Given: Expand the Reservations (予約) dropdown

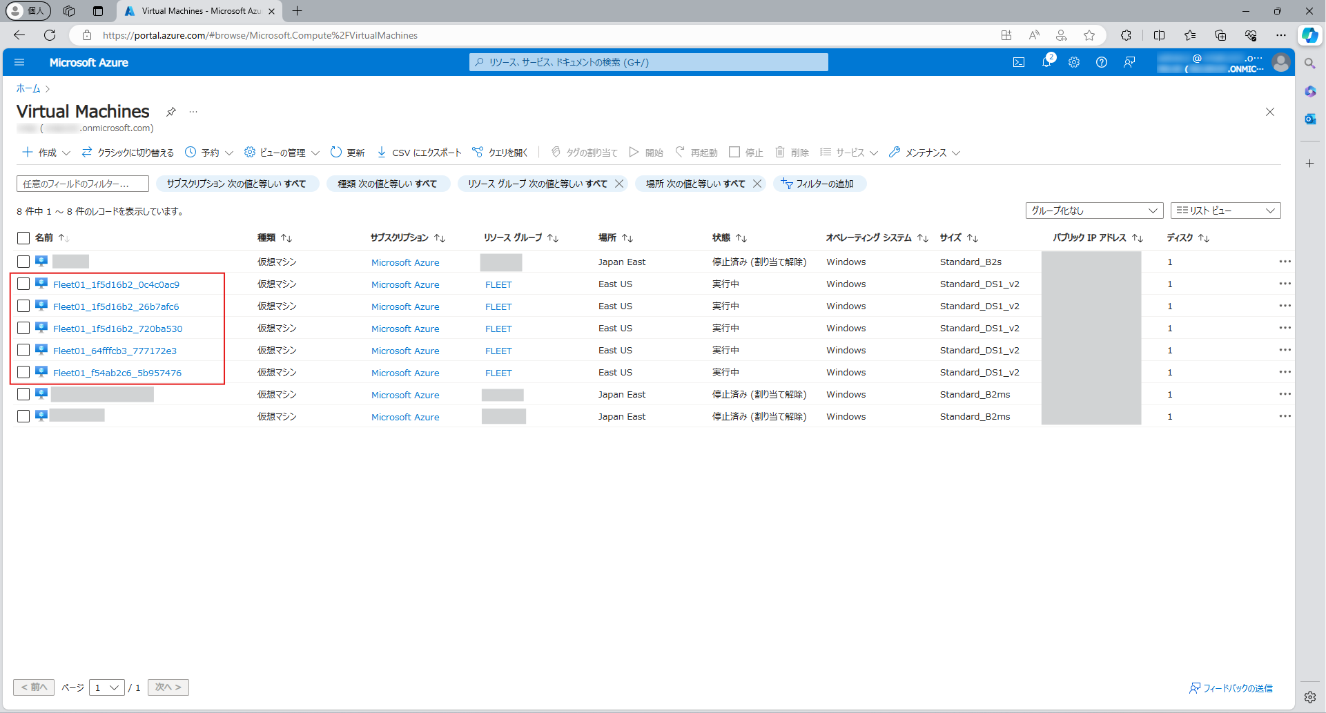Looking at the screenshot, I should pos(209,153).
